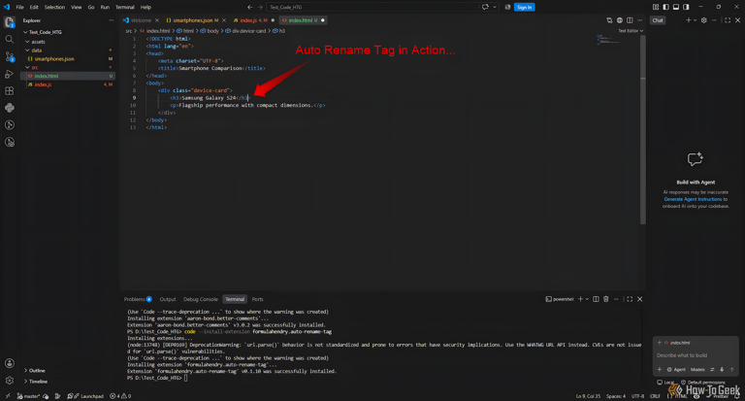Switch to the Debug Console tab
The image size is (745, 401).
(x=201, y=299)
